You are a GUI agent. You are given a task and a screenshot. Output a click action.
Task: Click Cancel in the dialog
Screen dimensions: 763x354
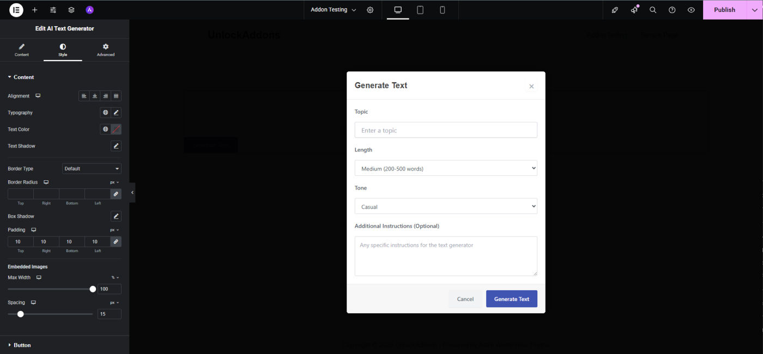pyautogui.click(x=465, y=299)
